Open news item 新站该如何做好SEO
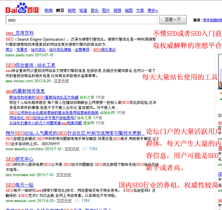Screen dimensions: 222x210 (x=44, y=97)
